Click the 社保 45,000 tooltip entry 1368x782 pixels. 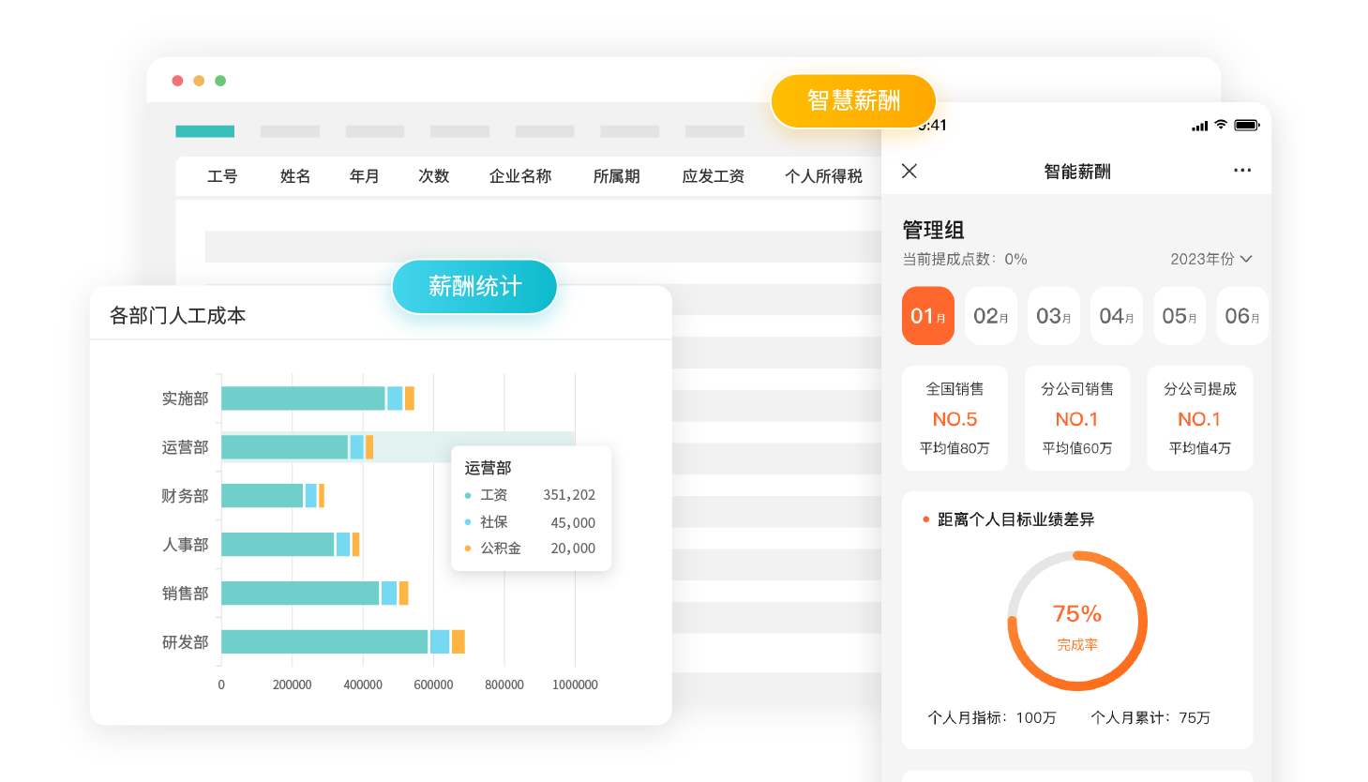531,522
